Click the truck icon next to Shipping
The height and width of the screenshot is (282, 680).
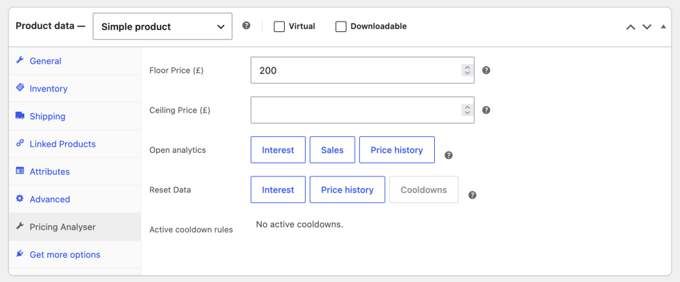[x=19, y=115]
